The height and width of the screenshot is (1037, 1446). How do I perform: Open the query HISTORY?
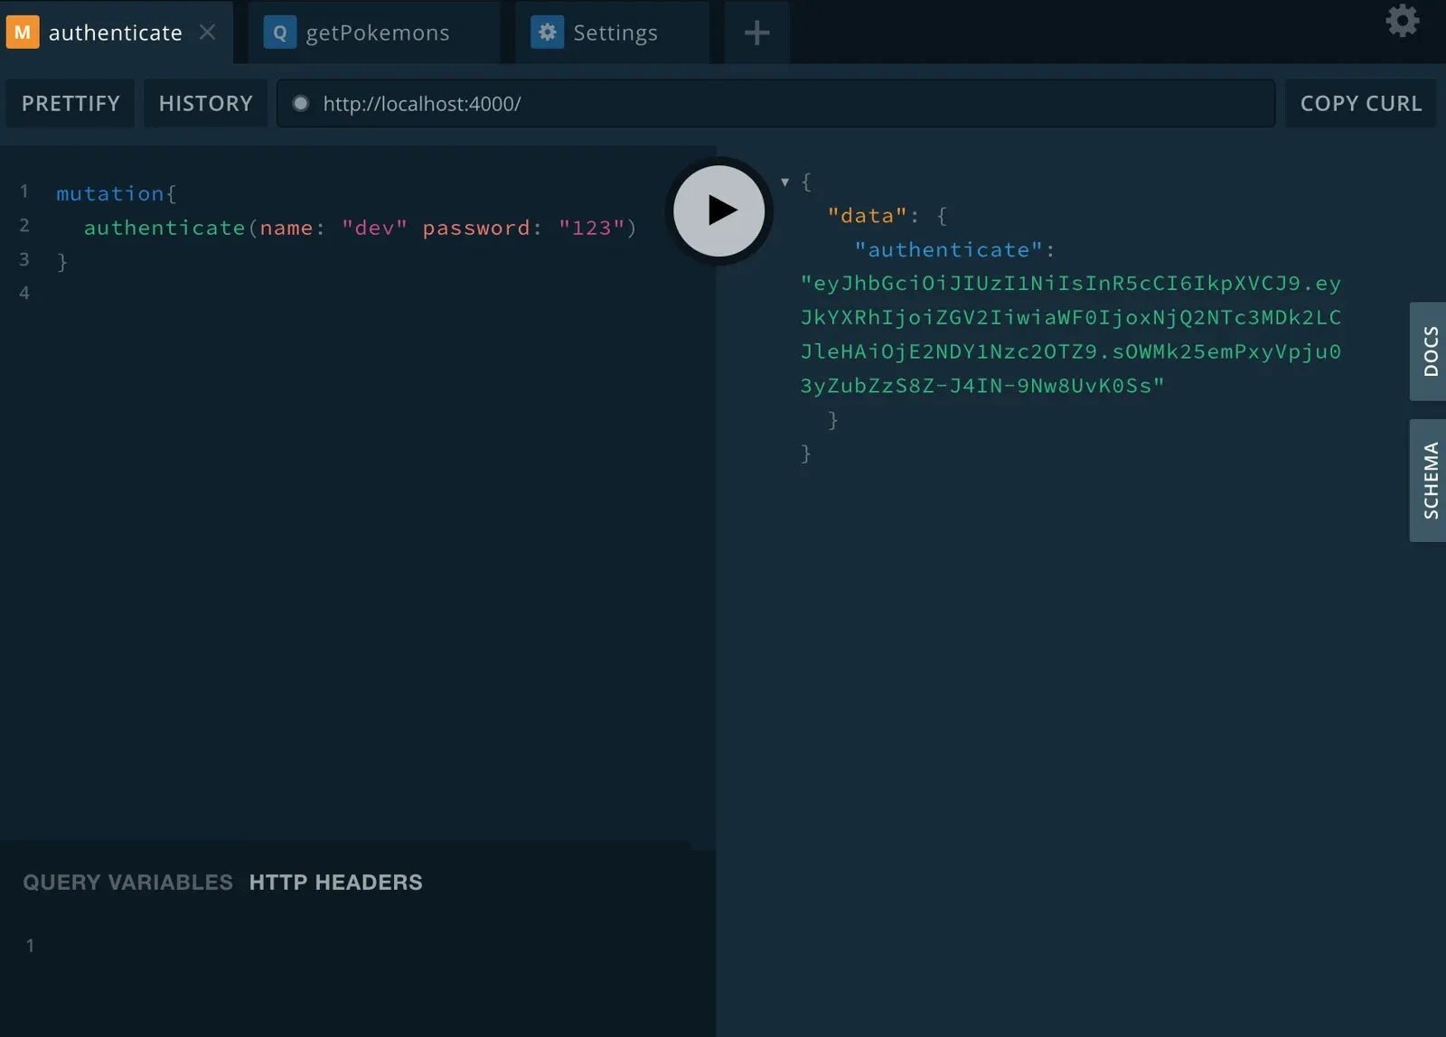(x=205, y=103)
